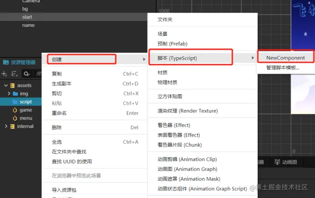
Task: Open the 脚本 (TypeScript) submenu arrow
Action: 253,58
